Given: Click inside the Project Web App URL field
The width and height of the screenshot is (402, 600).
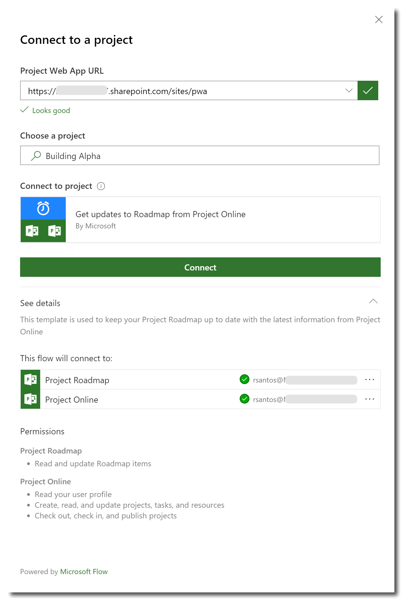Looking at the screenshot, I should (x=189, y=90).
